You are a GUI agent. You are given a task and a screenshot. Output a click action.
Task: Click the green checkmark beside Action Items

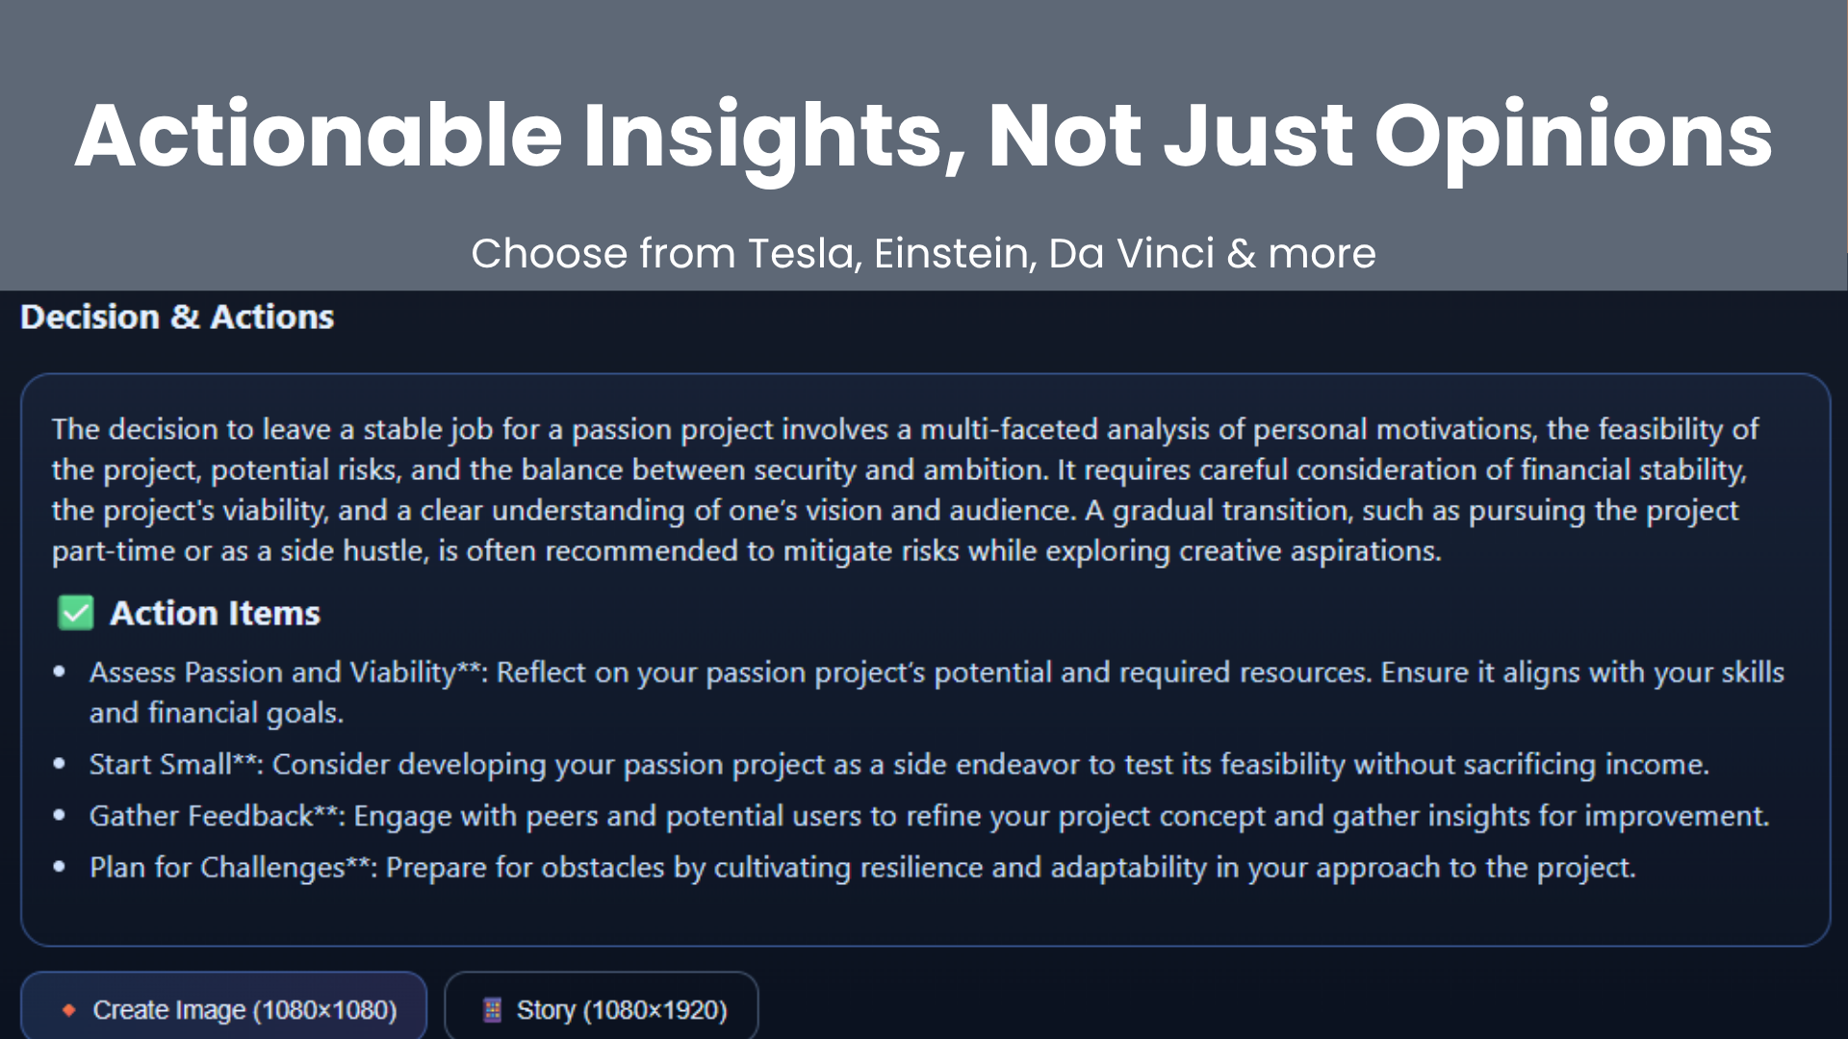tap(76, 613)
